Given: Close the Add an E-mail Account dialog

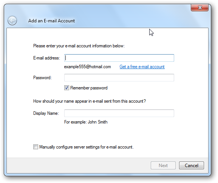Looking at the screenshot, I should [x=199, y=8].
